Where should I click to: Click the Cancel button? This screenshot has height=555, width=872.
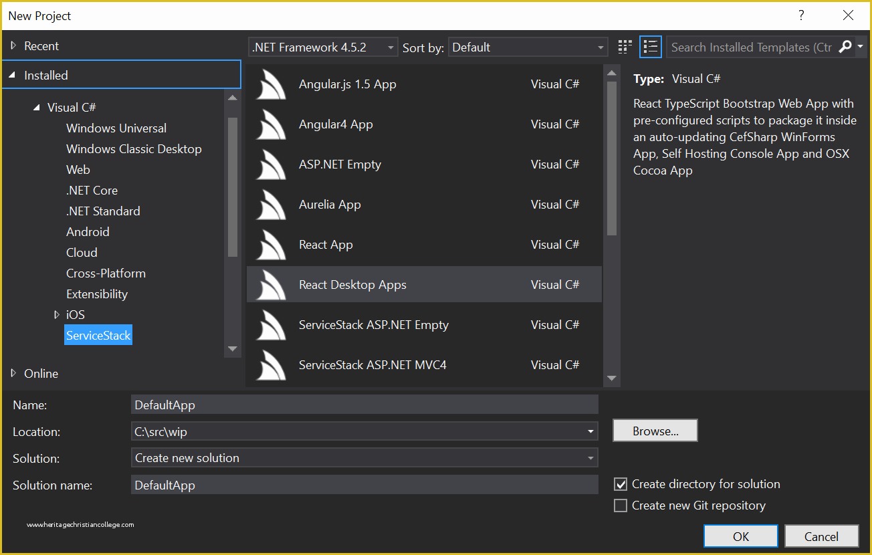click(821, 536)
